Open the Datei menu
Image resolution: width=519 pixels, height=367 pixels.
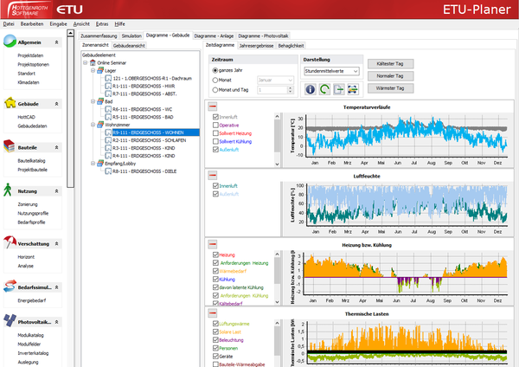point(9,24)
